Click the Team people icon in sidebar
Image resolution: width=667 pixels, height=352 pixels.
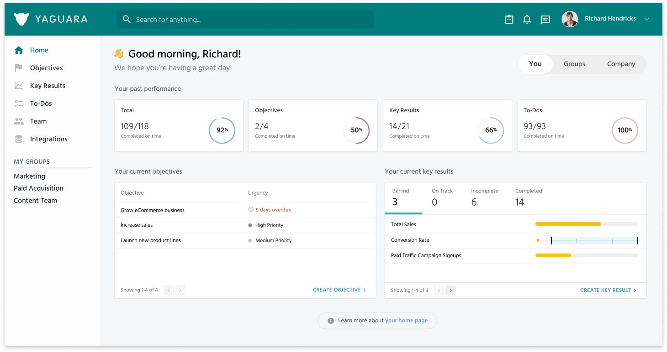(19, 121)
